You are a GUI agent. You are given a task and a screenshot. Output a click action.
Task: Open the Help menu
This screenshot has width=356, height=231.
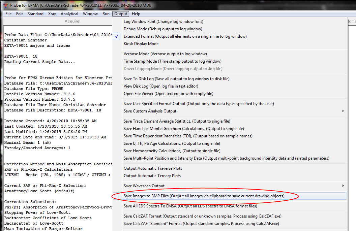[x=136, y=14]
